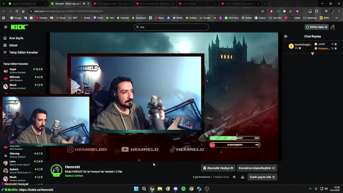Switch to the Kısmetse Olur YouTube tab
The image size is (343, 193).
[x=155, y=4]
